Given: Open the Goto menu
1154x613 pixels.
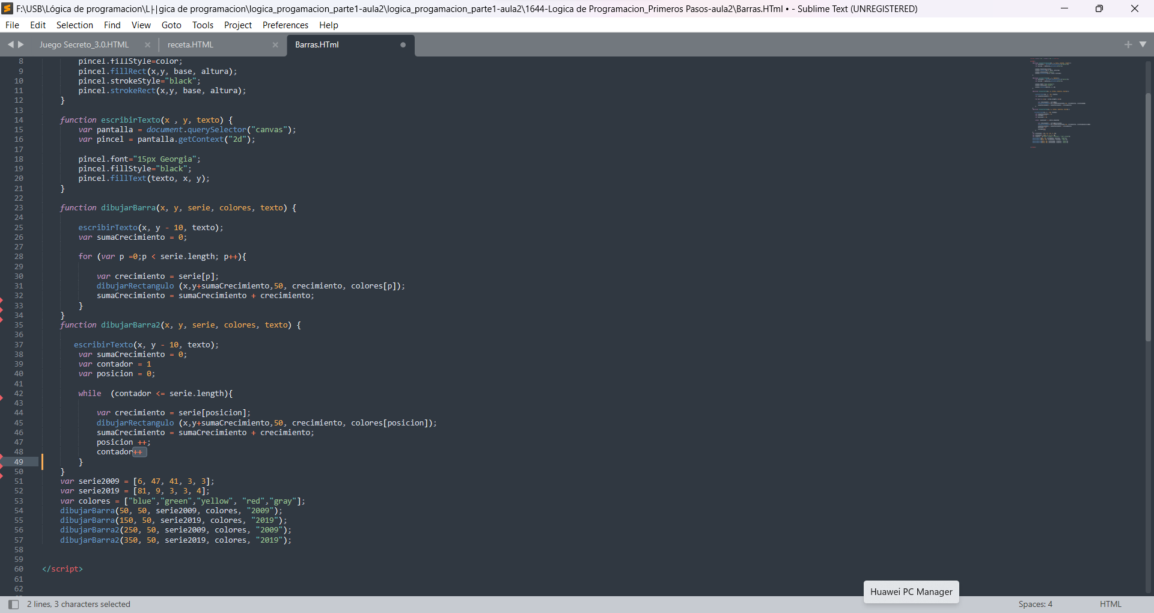Looking at the screenshot, I should 171,25.
